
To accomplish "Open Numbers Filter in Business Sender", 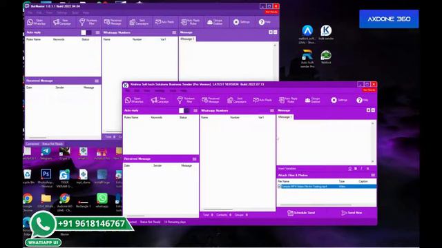I will pos(186,100).
